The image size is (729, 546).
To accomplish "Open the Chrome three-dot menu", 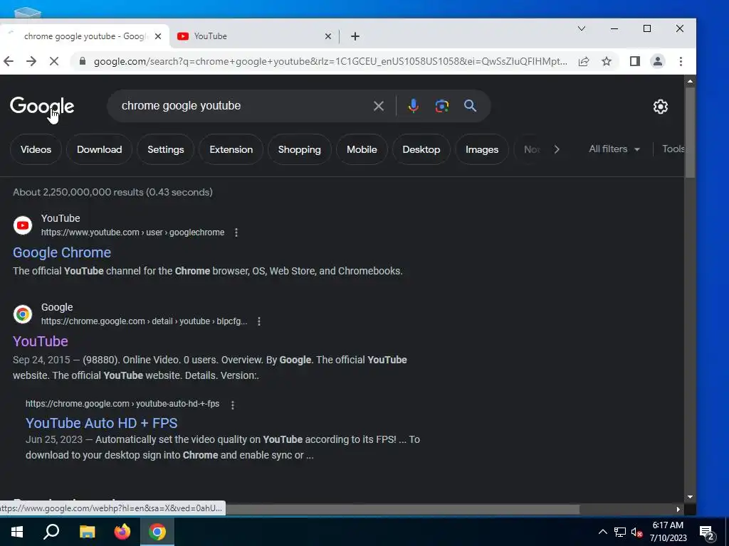I will pyautogui.click(x=681, y=61).
